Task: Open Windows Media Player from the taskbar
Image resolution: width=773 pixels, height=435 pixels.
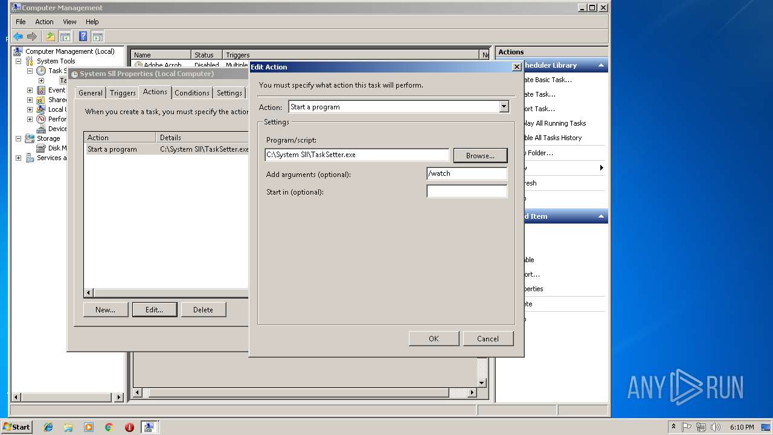Action: (x=89, y=427)
